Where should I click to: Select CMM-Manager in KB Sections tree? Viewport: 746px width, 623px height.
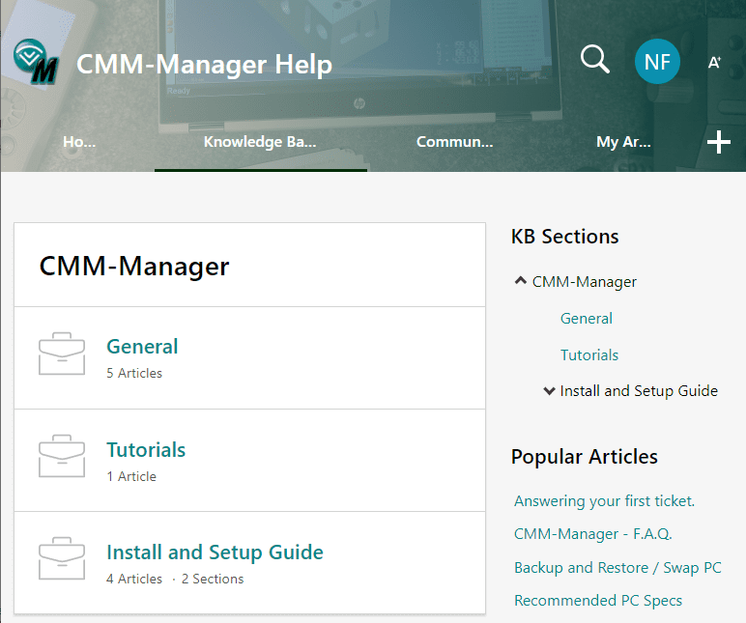tap(585, 282)
